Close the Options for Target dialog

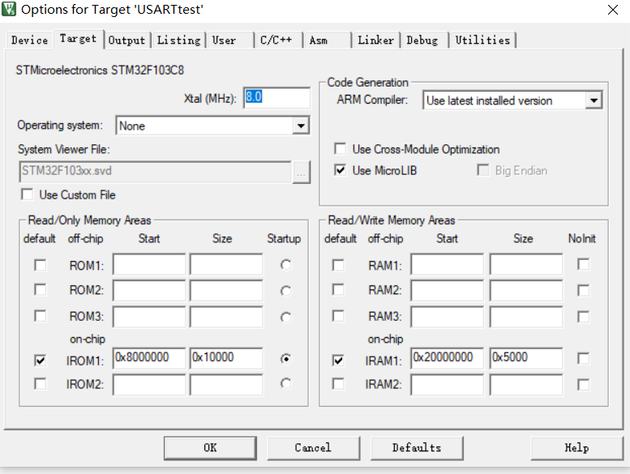pos(613,10)
